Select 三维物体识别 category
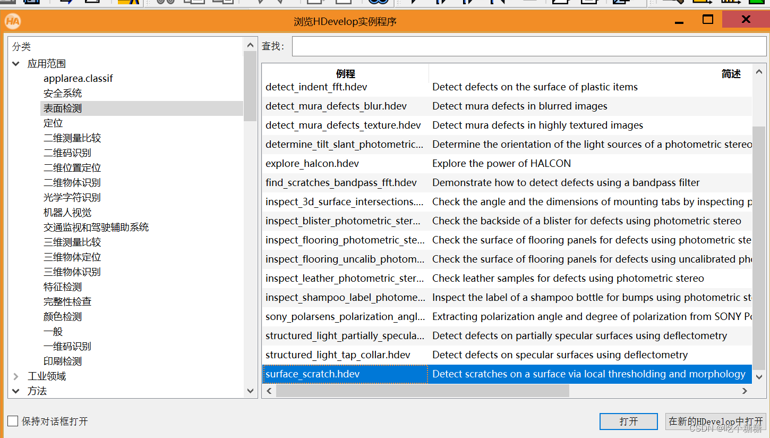Viewport: 770px width, 438px height. pyautogui.click(x=72, y=272)
